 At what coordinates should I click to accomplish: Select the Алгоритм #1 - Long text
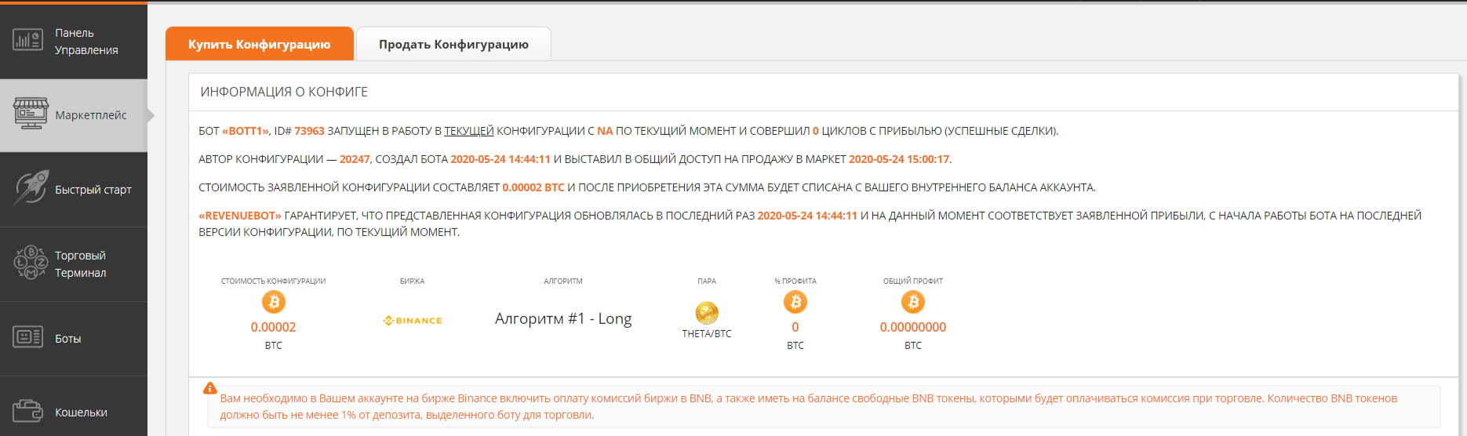562,318
